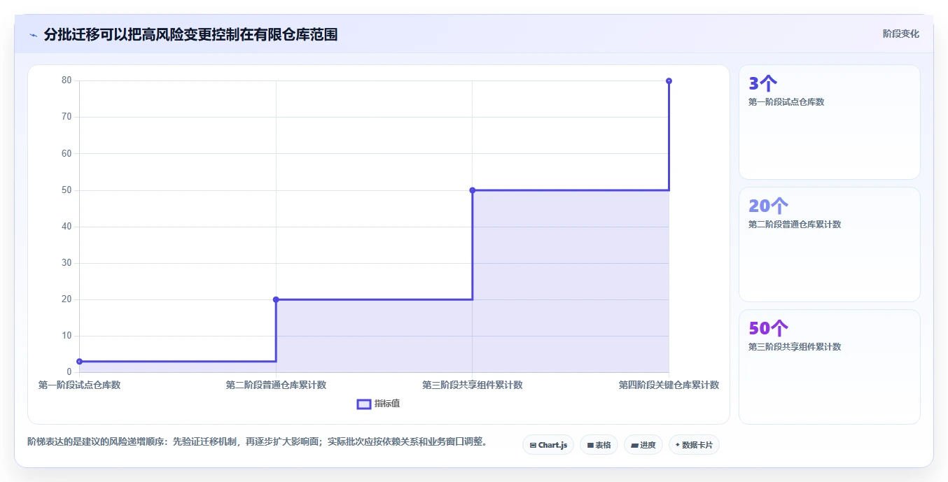Click x-axis label 第一阶段试点仓库数
948x482 pixels.
pos(79,385)
